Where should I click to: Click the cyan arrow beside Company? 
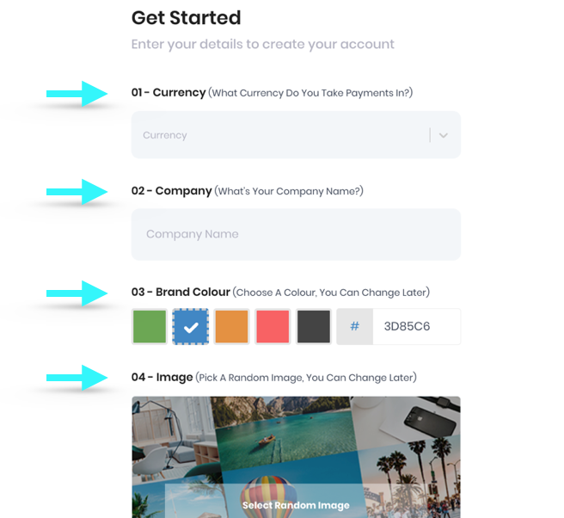[77, 192]
